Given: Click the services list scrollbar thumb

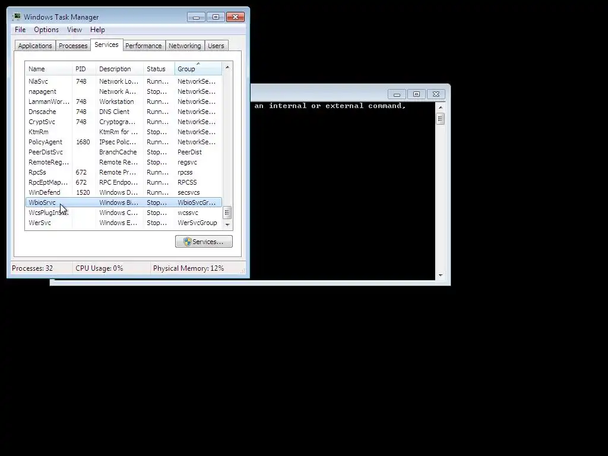Looking at the screenshot, I should click(x=227, y=212).
